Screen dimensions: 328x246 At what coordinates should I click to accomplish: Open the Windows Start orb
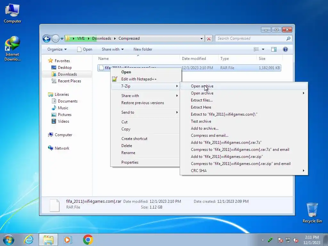click(x=9, y=240)
